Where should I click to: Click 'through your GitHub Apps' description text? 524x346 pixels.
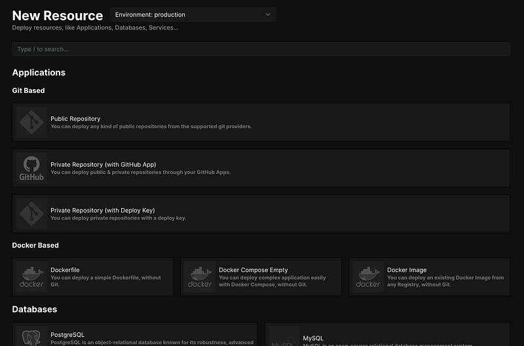pos(196,172)
